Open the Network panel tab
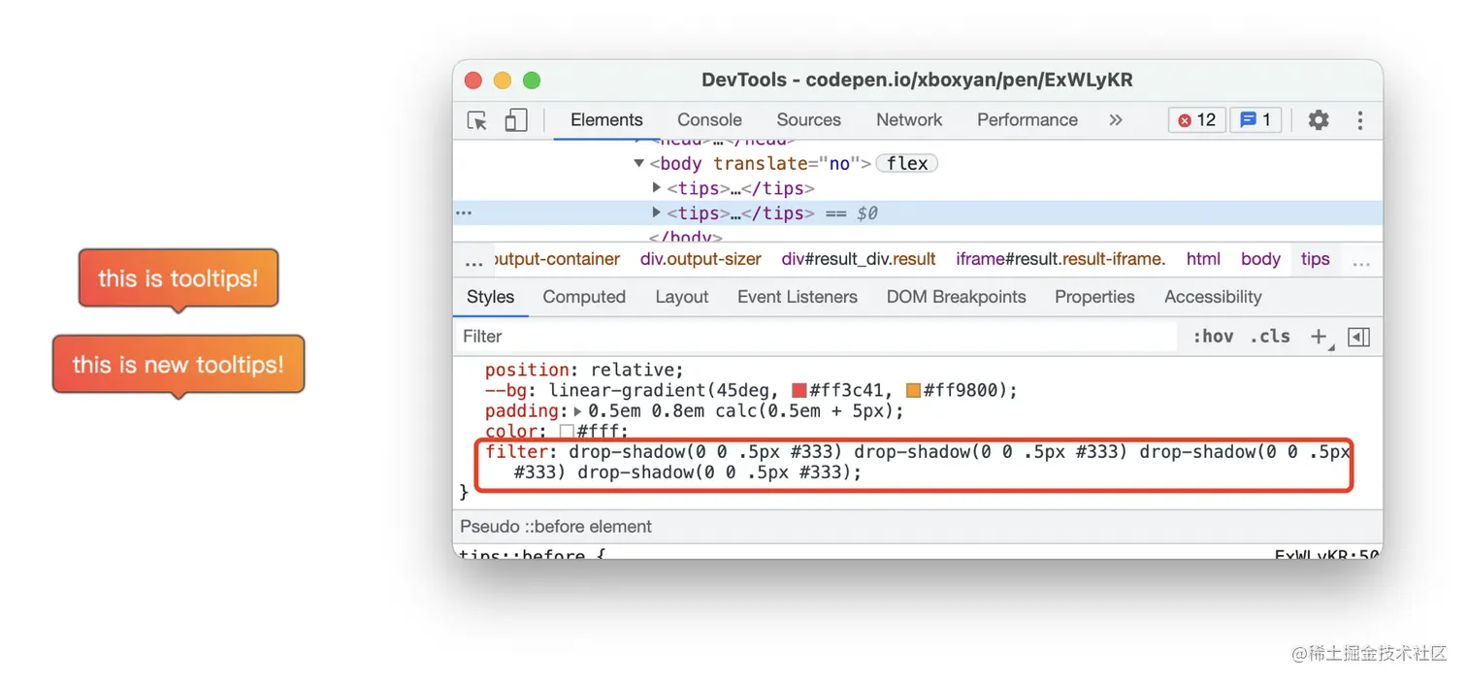This screenshot has height=683, width=1467. (909, 120)
